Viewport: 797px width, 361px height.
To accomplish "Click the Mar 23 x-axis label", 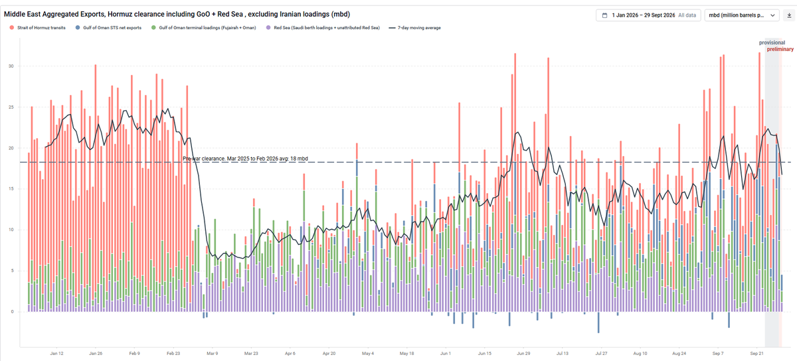I will (252, 354).
